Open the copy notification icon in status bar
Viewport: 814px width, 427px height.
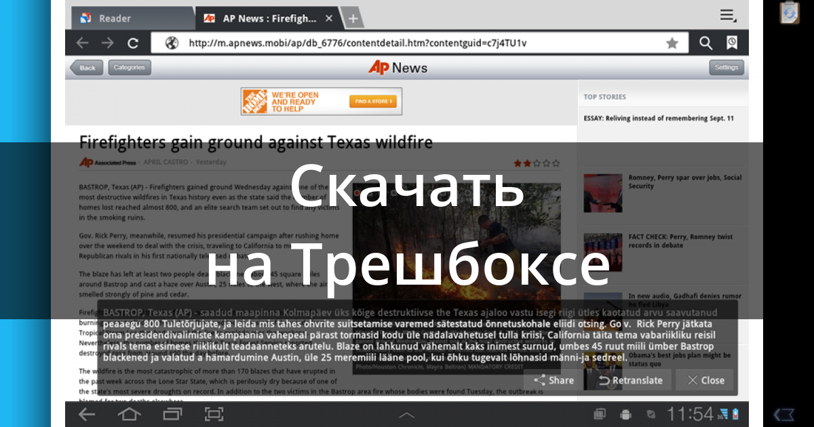(x=600, y=414)
